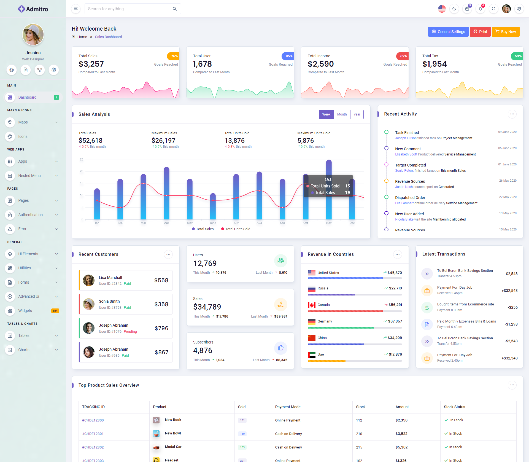Open Recent Activity options ellipsis
529x462 pixels.
click(512, 114)
